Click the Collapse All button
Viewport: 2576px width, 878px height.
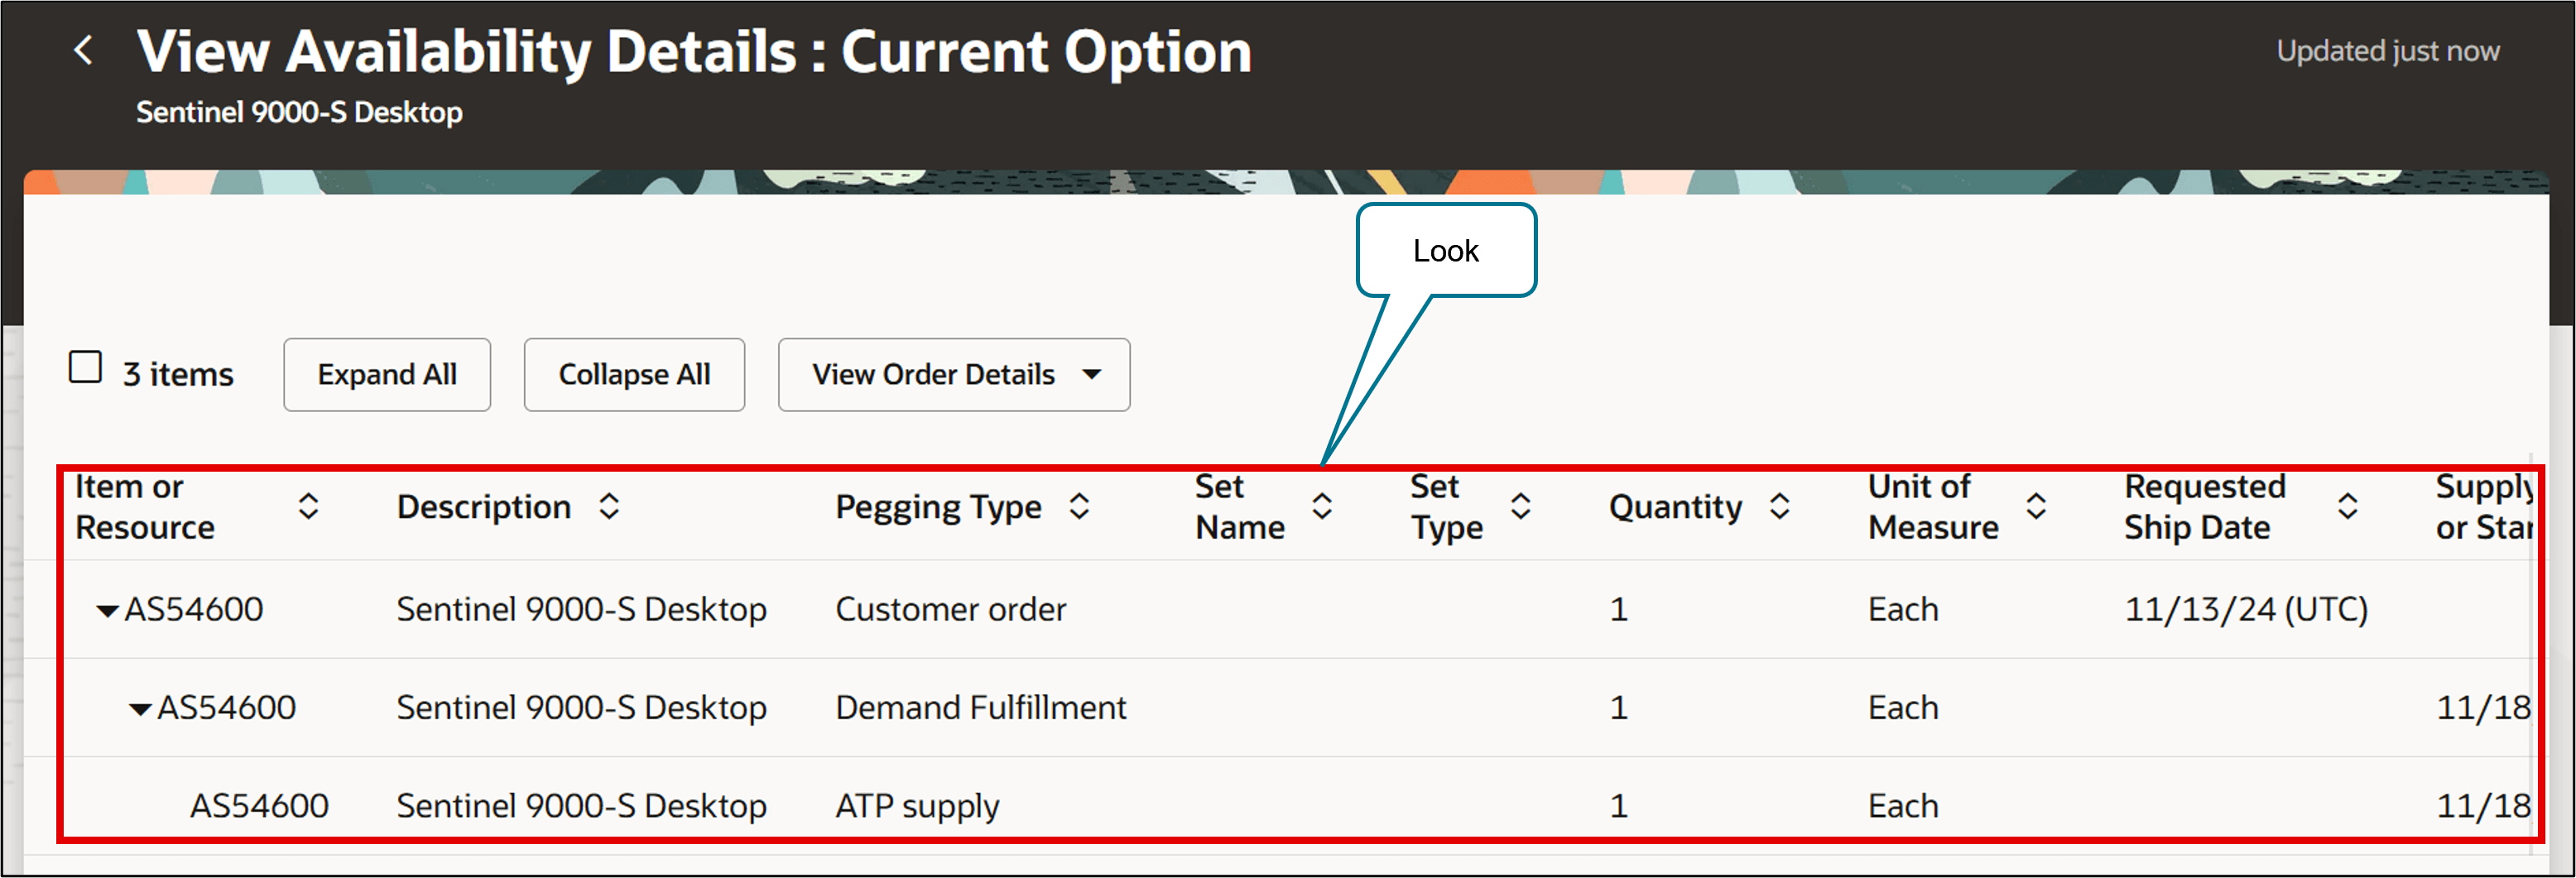point(634,375)
